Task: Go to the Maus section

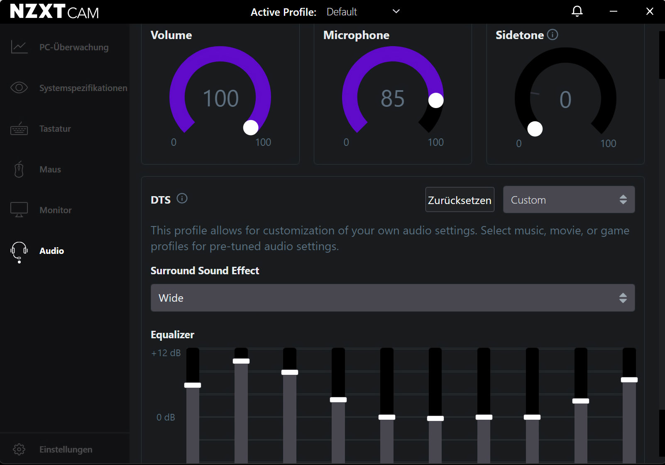Action: point(50,169)
